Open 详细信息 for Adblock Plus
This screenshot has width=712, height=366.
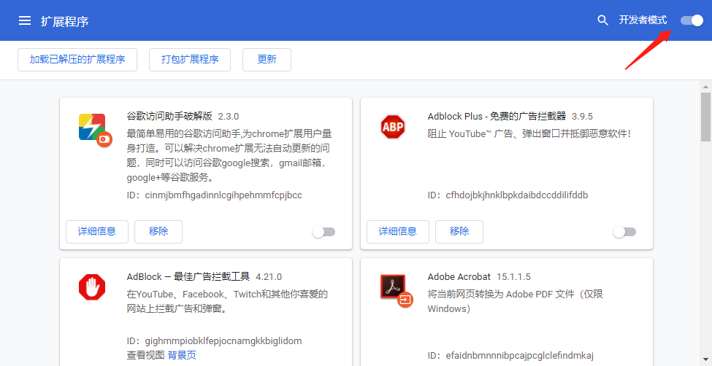[398, 232]
